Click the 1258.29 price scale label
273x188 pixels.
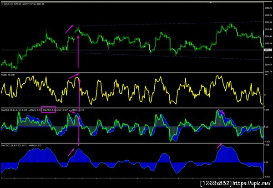click(x=268, y=8)
